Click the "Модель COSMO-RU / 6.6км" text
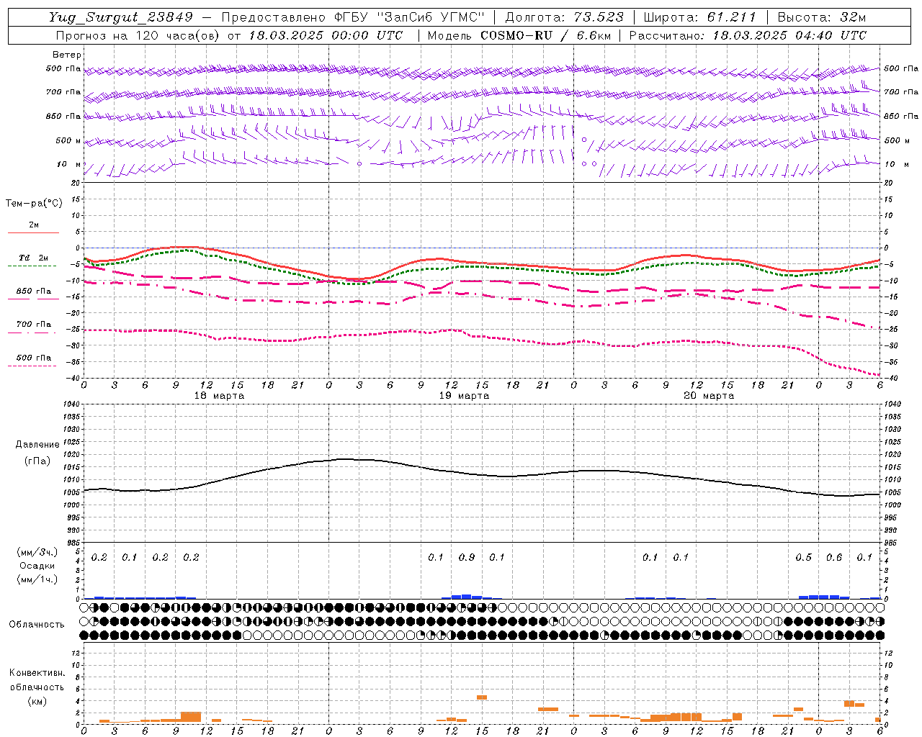This screenshot has height=737, width=922. [x=519, y=35]
